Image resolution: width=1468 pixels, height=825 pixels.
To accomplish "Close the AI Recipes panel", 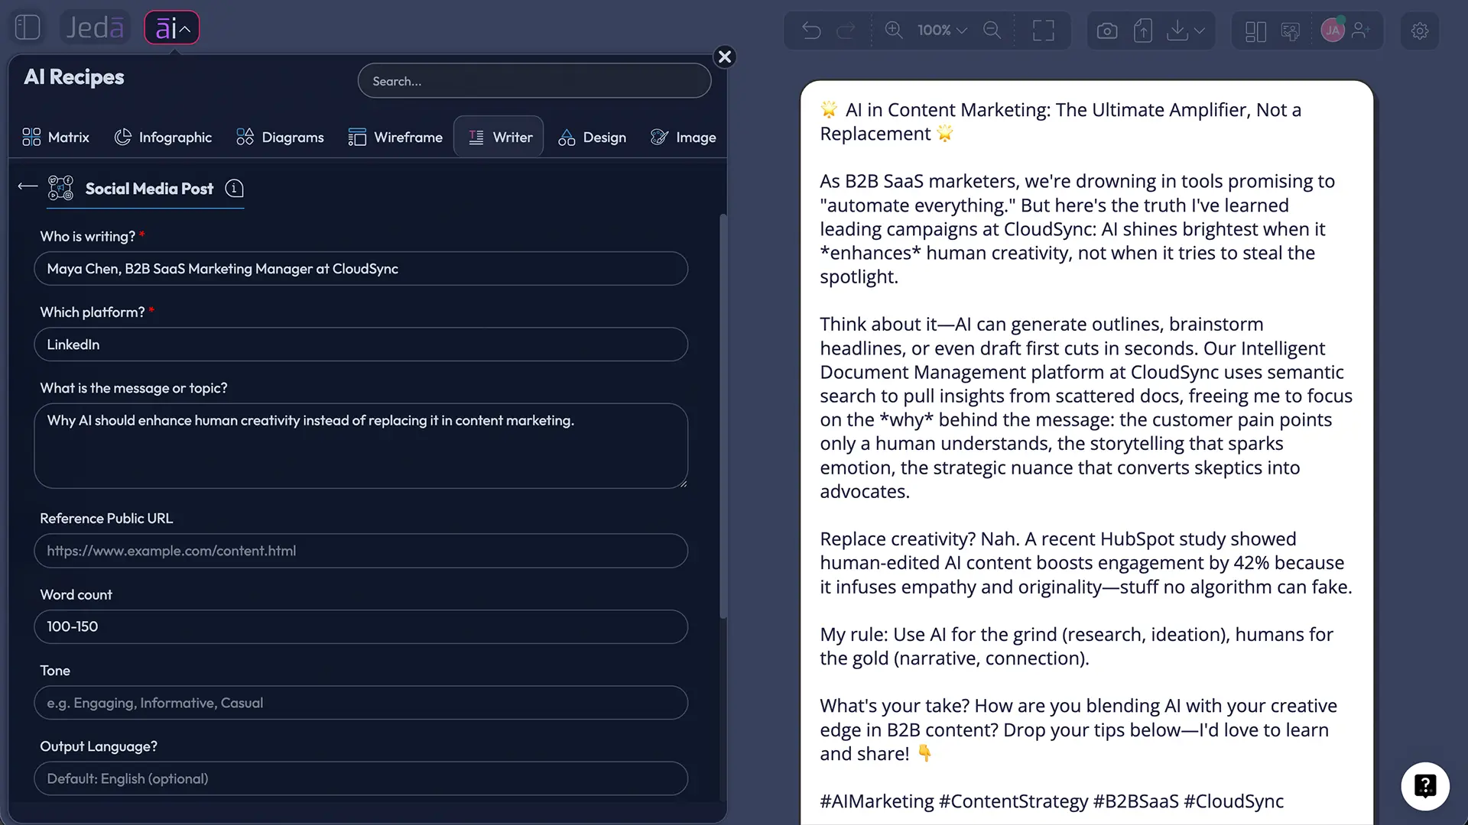I will click(x=725, y=57).
